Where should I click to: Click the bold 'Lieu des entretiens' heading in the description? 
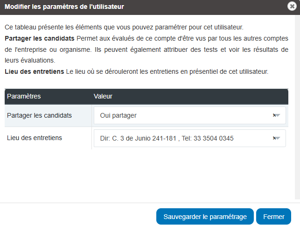coord(35,71)
